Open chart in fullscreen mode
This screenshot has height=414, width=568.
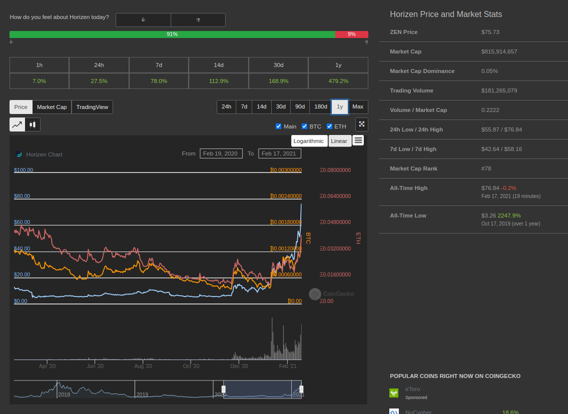point(361,124)
